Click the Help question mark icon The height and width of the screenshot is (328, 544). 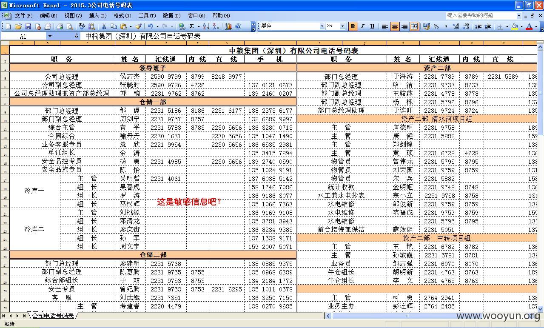click(238, 26)
